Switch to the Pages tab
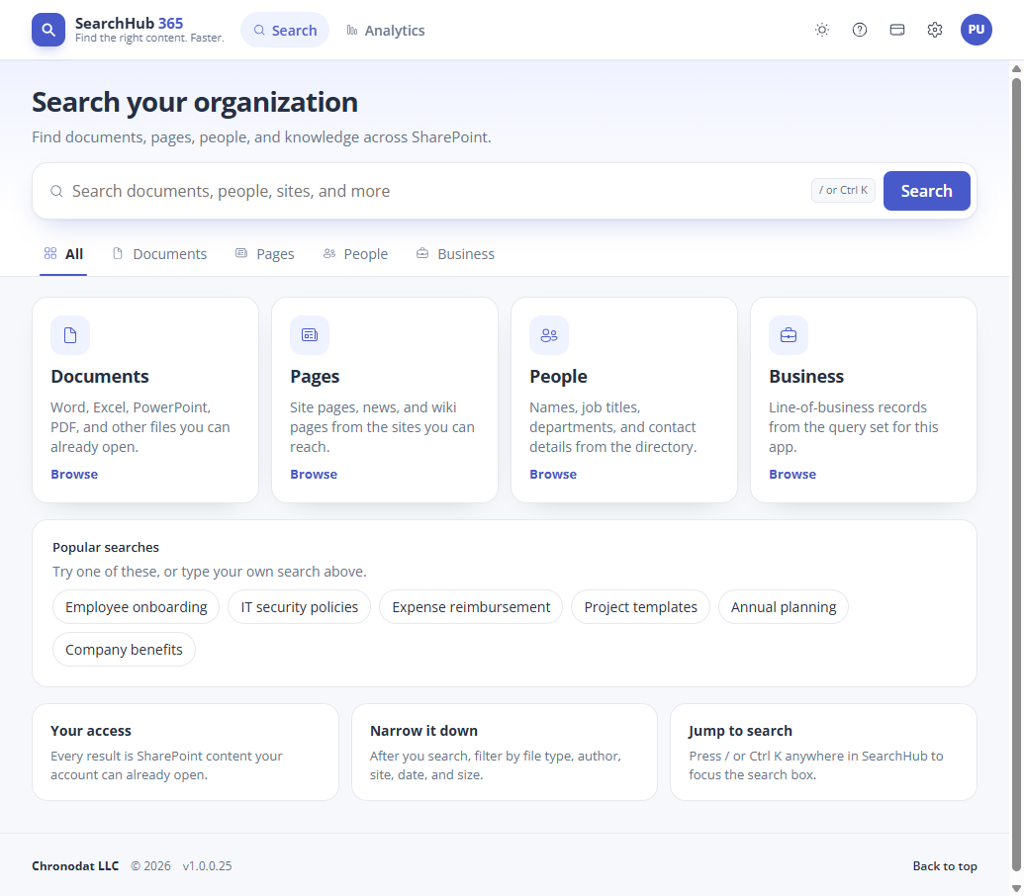The width and height of the screenshot is (1024, 896). coord(265,254)
